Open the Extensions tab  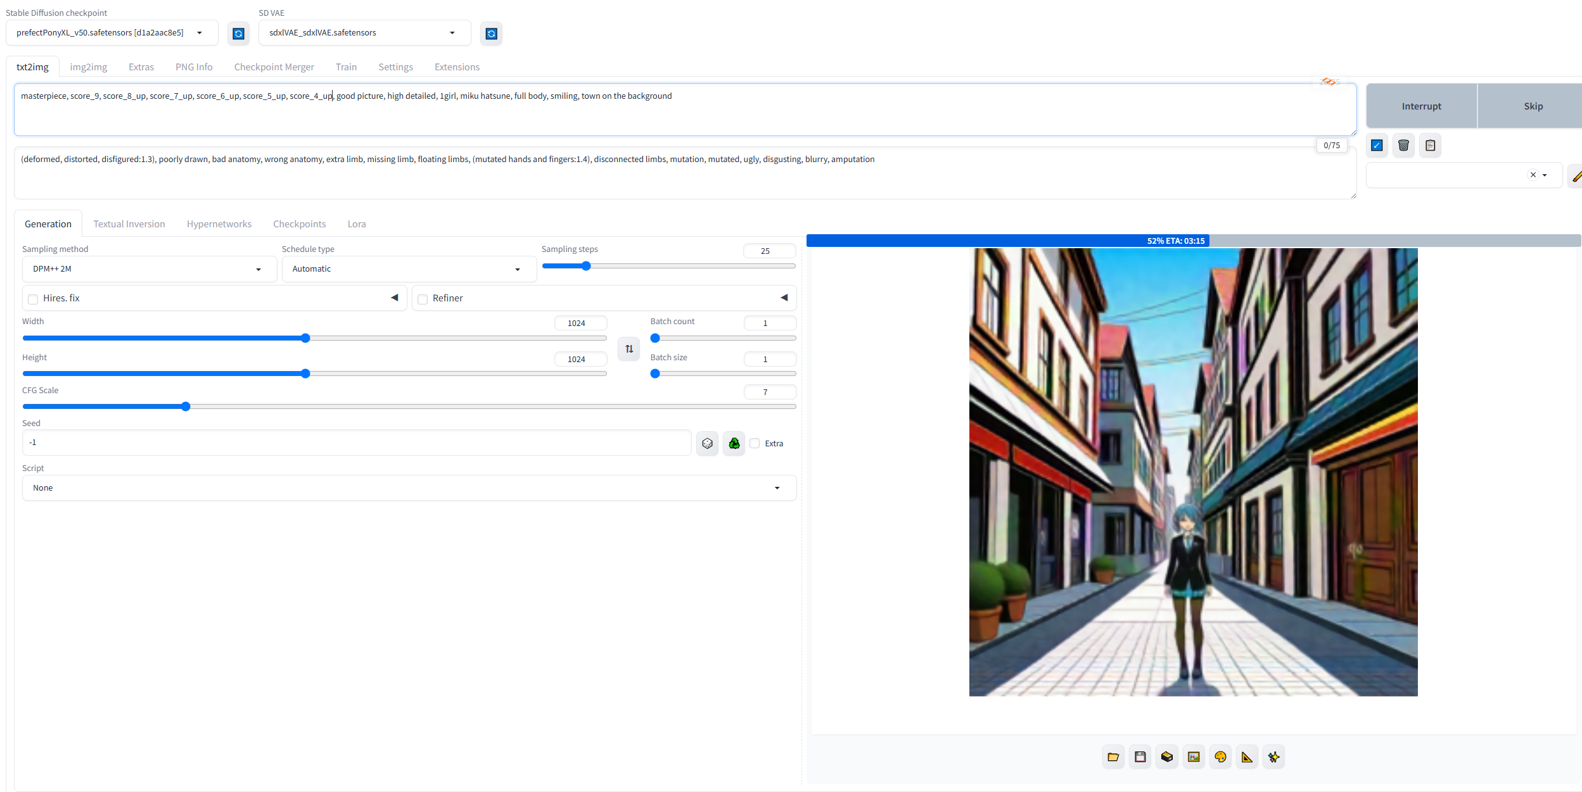pyautogui.click(x=457, y=67)
